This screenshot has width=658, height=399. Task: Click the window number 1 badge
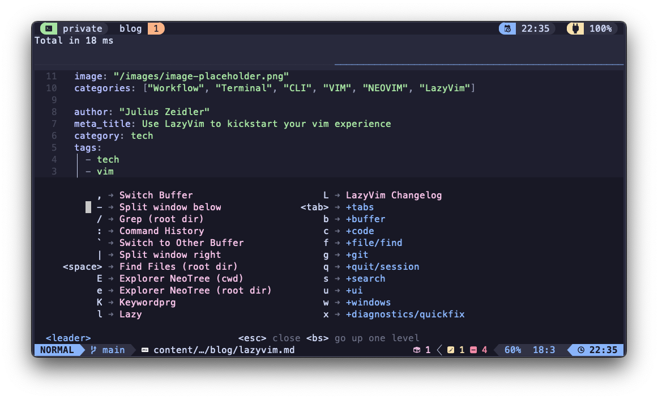156,28
